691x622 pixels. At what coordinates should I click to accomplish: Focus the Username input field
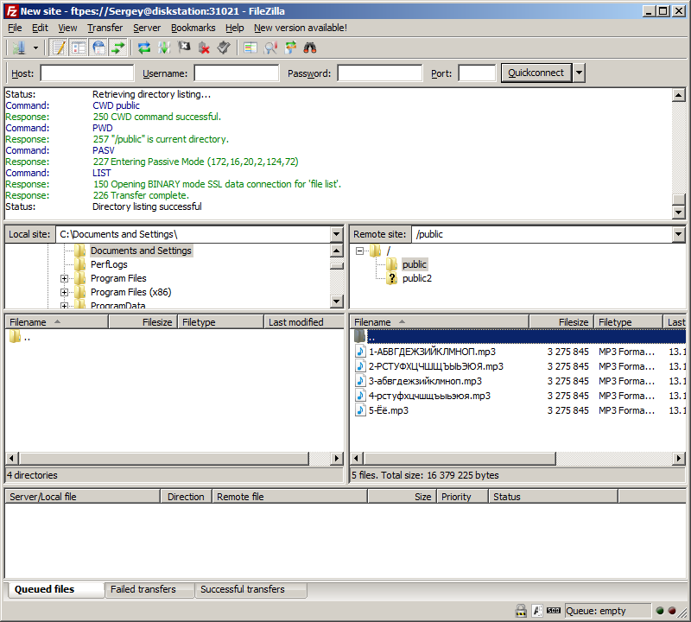point(236,73)
